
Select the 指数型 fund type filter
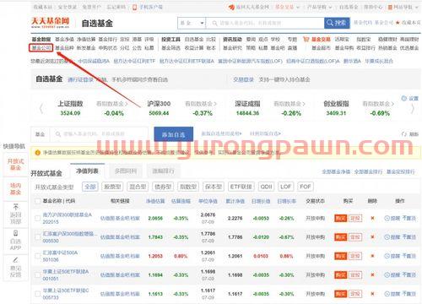[188, 187]
